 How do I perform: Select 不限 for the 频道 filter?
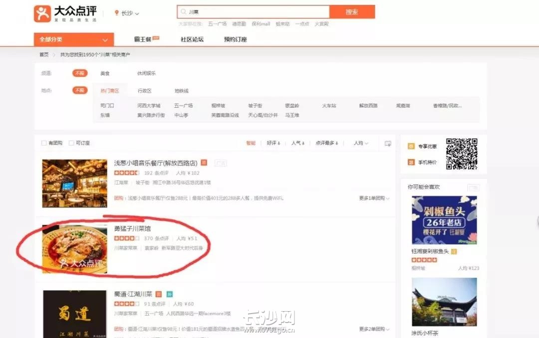pyautogui.click(x=80, y=73)
